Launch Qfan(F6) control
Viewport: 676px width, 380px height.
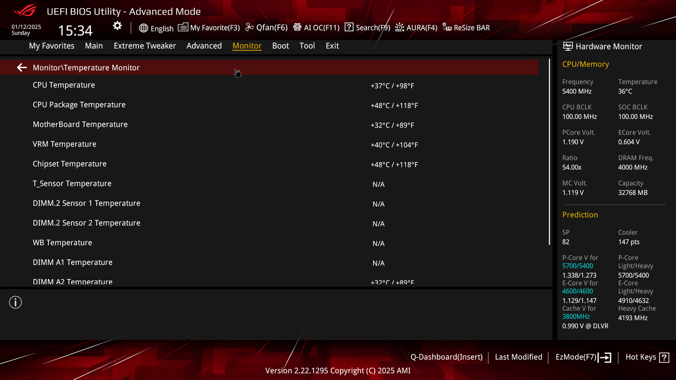[x=272, y=27]
